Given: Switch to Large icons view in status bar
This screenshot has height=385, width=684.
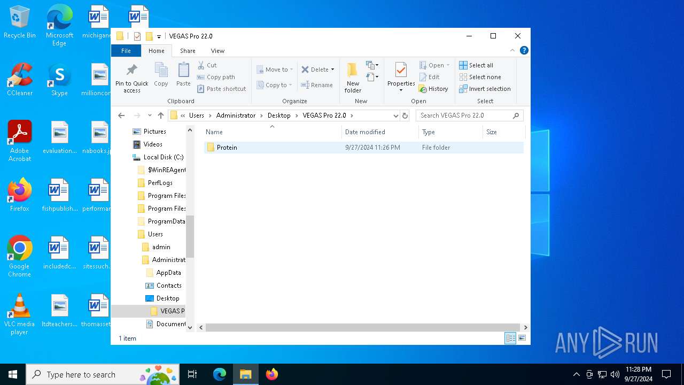Looking at the screenshot, I should 522,338.
